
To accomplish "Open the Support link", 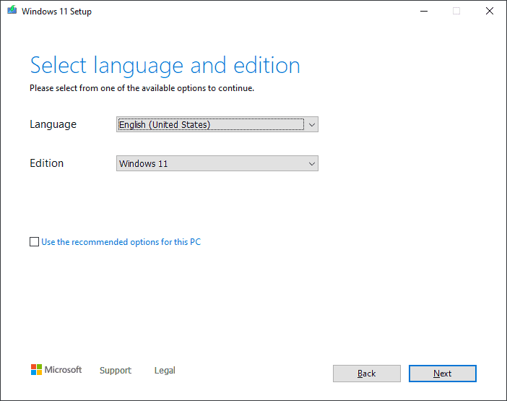I will pos(116,371).
